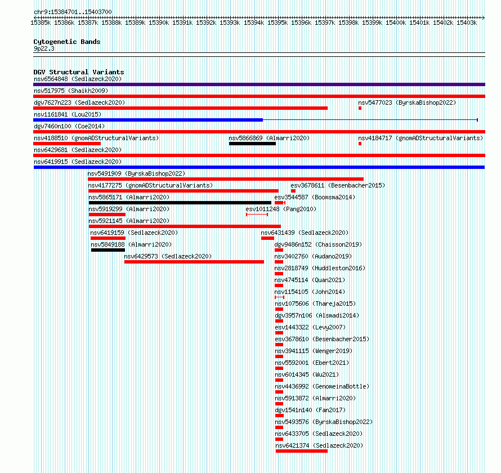Open nsv6431439 (Sedlazeck2020) label
Viewport: 501px width, 473px height.
[x=305, y=233]
